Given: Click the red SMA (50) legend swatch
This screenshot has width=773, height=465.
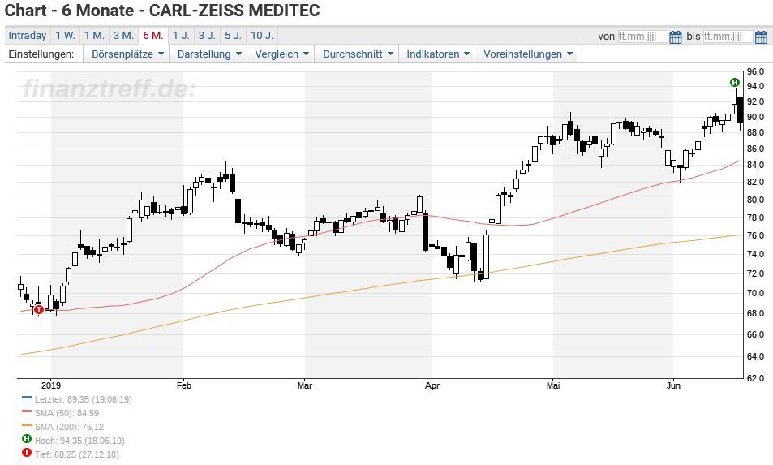Looking at the screenshot, I should pyautogui.click(x=27, y=411).
